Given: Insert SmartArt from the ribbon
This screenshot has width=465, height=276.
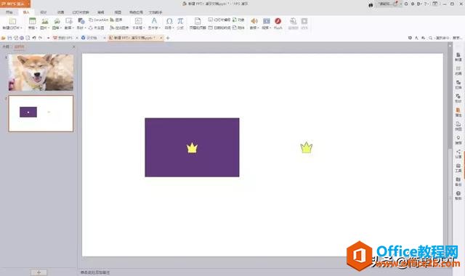Looking at the screenshot, I should click(x=99, y=20).
